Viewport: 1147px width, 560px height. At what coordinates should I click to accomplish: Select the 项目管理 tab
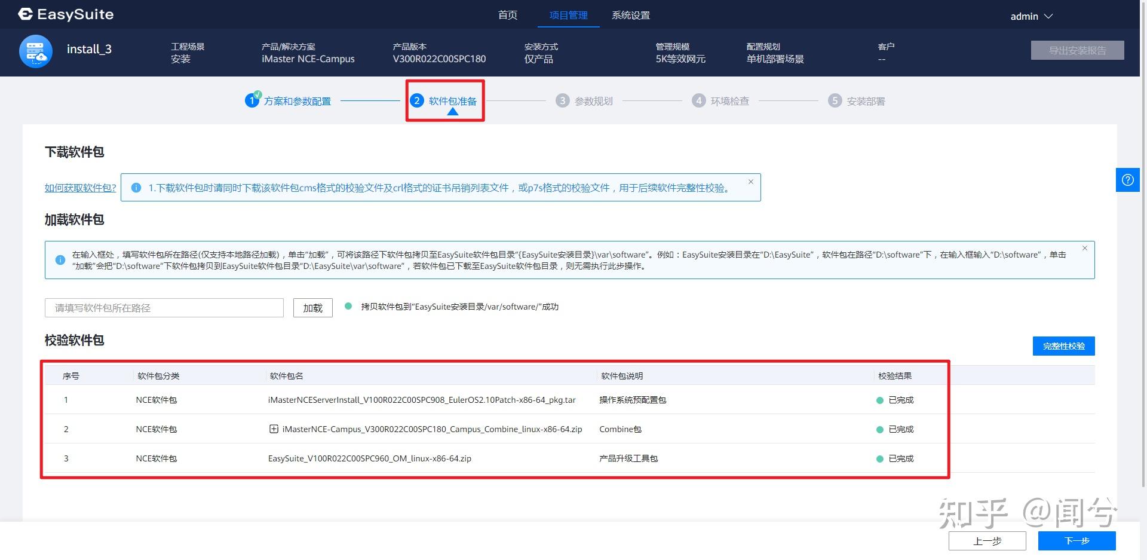tap(568, 16)
